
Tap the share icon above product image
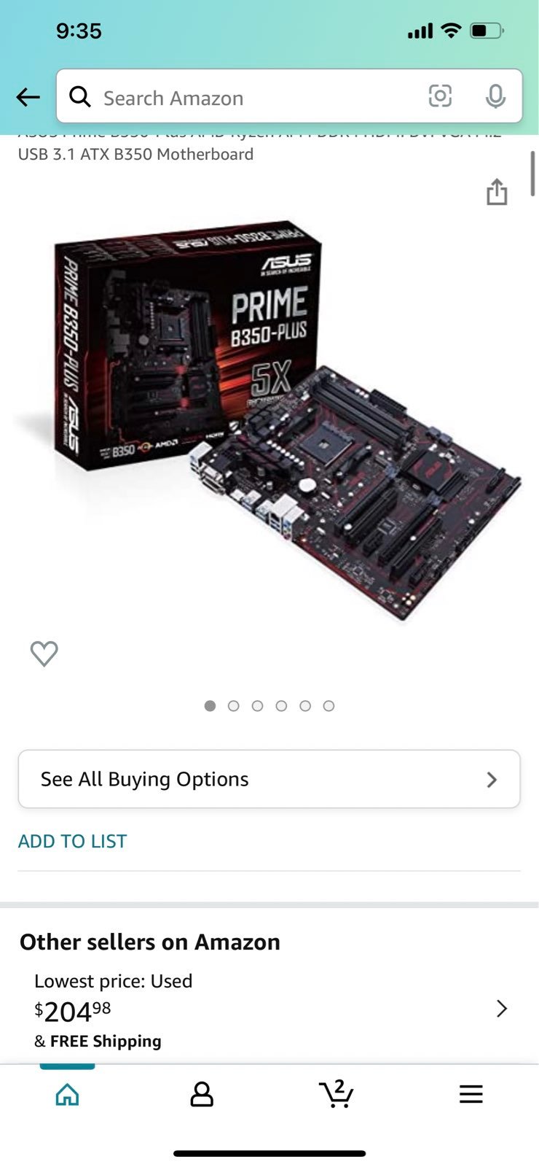coord(497,192)
